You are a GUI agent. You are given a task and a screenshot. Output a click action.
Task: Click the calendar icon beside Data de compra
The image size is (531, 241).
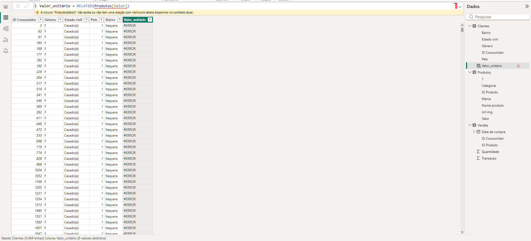pyautogui.click(x=478, y=132)
